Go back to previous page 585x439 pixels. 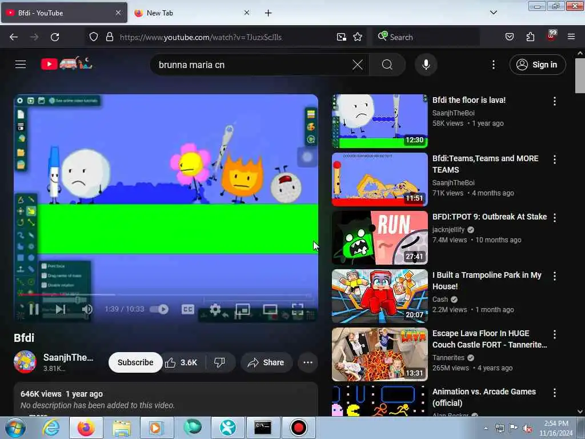(14, 37)
